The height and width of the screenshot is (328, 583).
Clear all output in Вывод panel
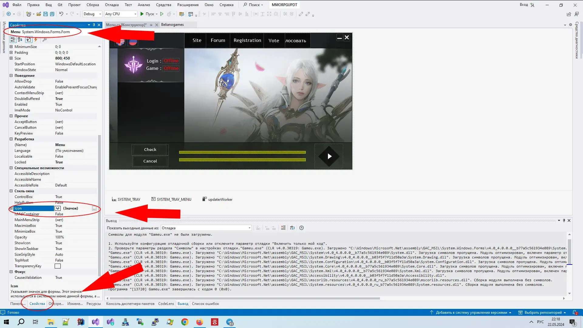coord(283,228)
